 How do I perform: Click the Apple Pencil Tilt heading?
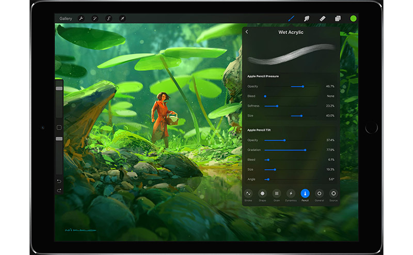click(259, 130)
